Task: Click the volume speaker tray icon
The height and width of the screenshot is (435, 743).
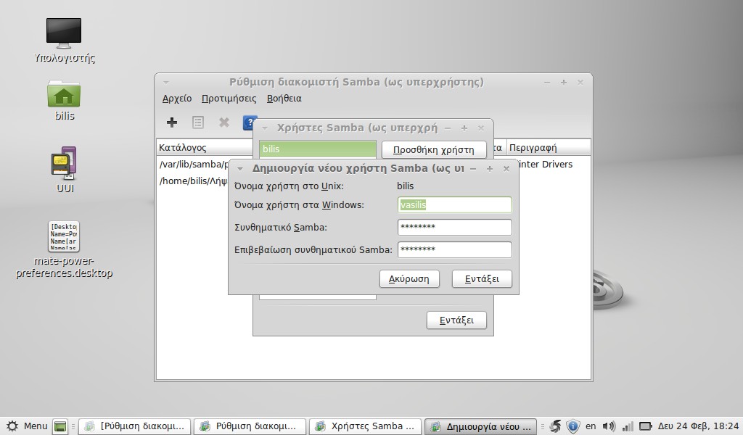Action: pos(609,426)
